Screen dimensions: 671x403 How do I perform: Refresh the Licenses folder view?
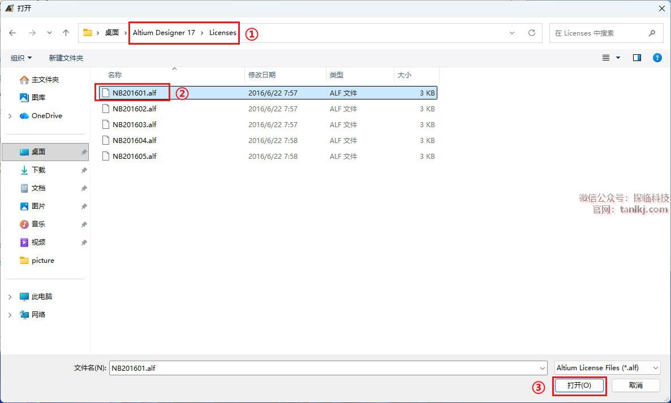[x=531, y=33]
